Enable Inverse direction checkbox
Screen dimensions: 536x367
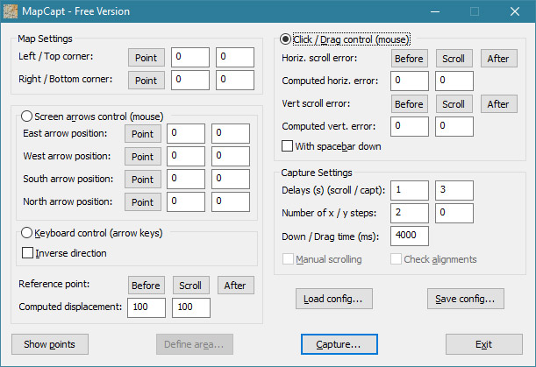[x=26, y=253]
